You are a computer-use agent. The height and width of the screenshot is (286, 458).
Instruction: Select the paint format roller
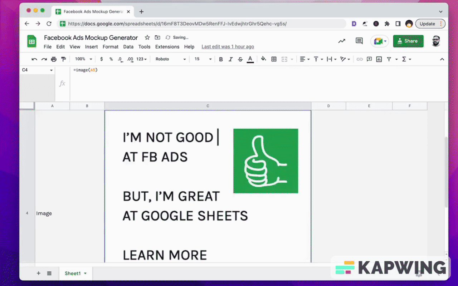[63, 59]
